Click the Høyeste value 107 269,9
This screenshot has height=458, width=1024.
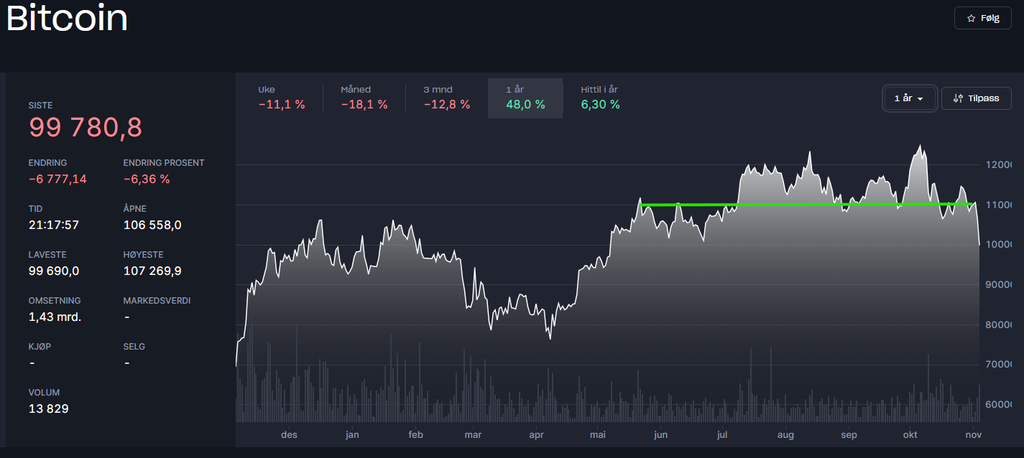[152, 271]
